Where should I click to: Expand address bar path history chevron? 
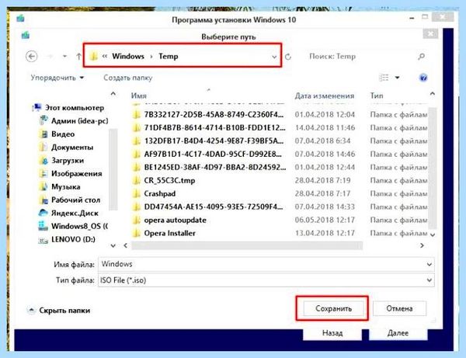pyautogui.click(x=274, y=57)
